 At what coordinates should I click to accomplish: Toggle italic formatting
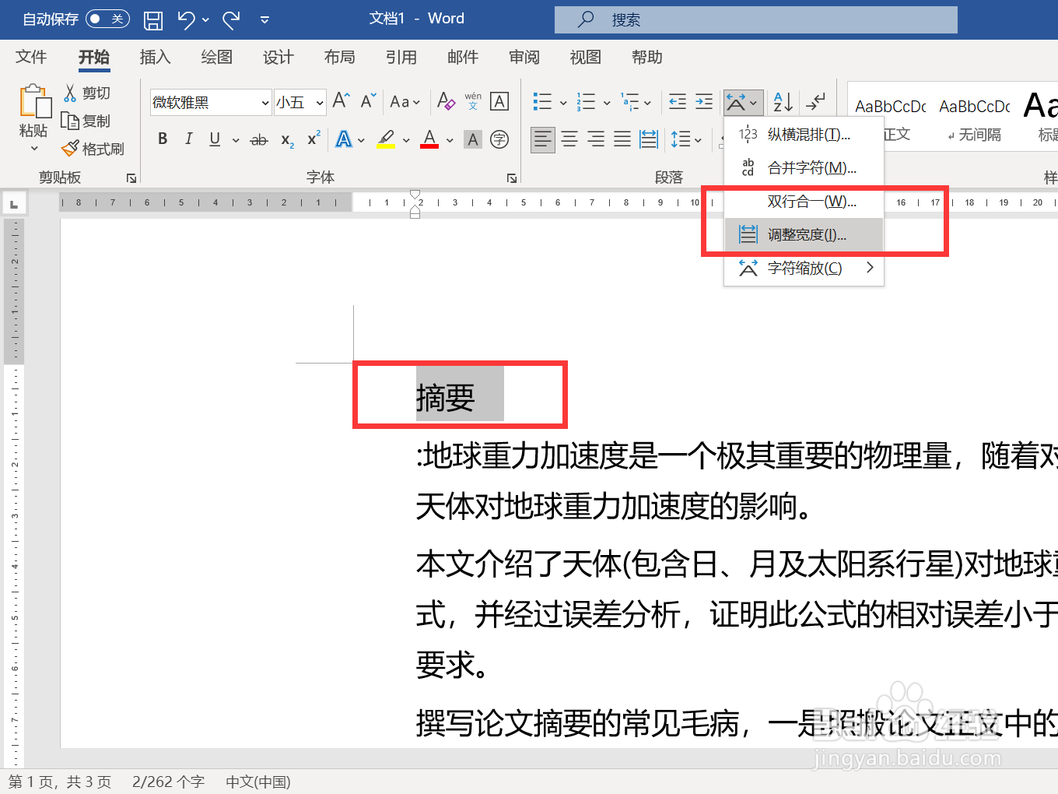coord(188,139)
